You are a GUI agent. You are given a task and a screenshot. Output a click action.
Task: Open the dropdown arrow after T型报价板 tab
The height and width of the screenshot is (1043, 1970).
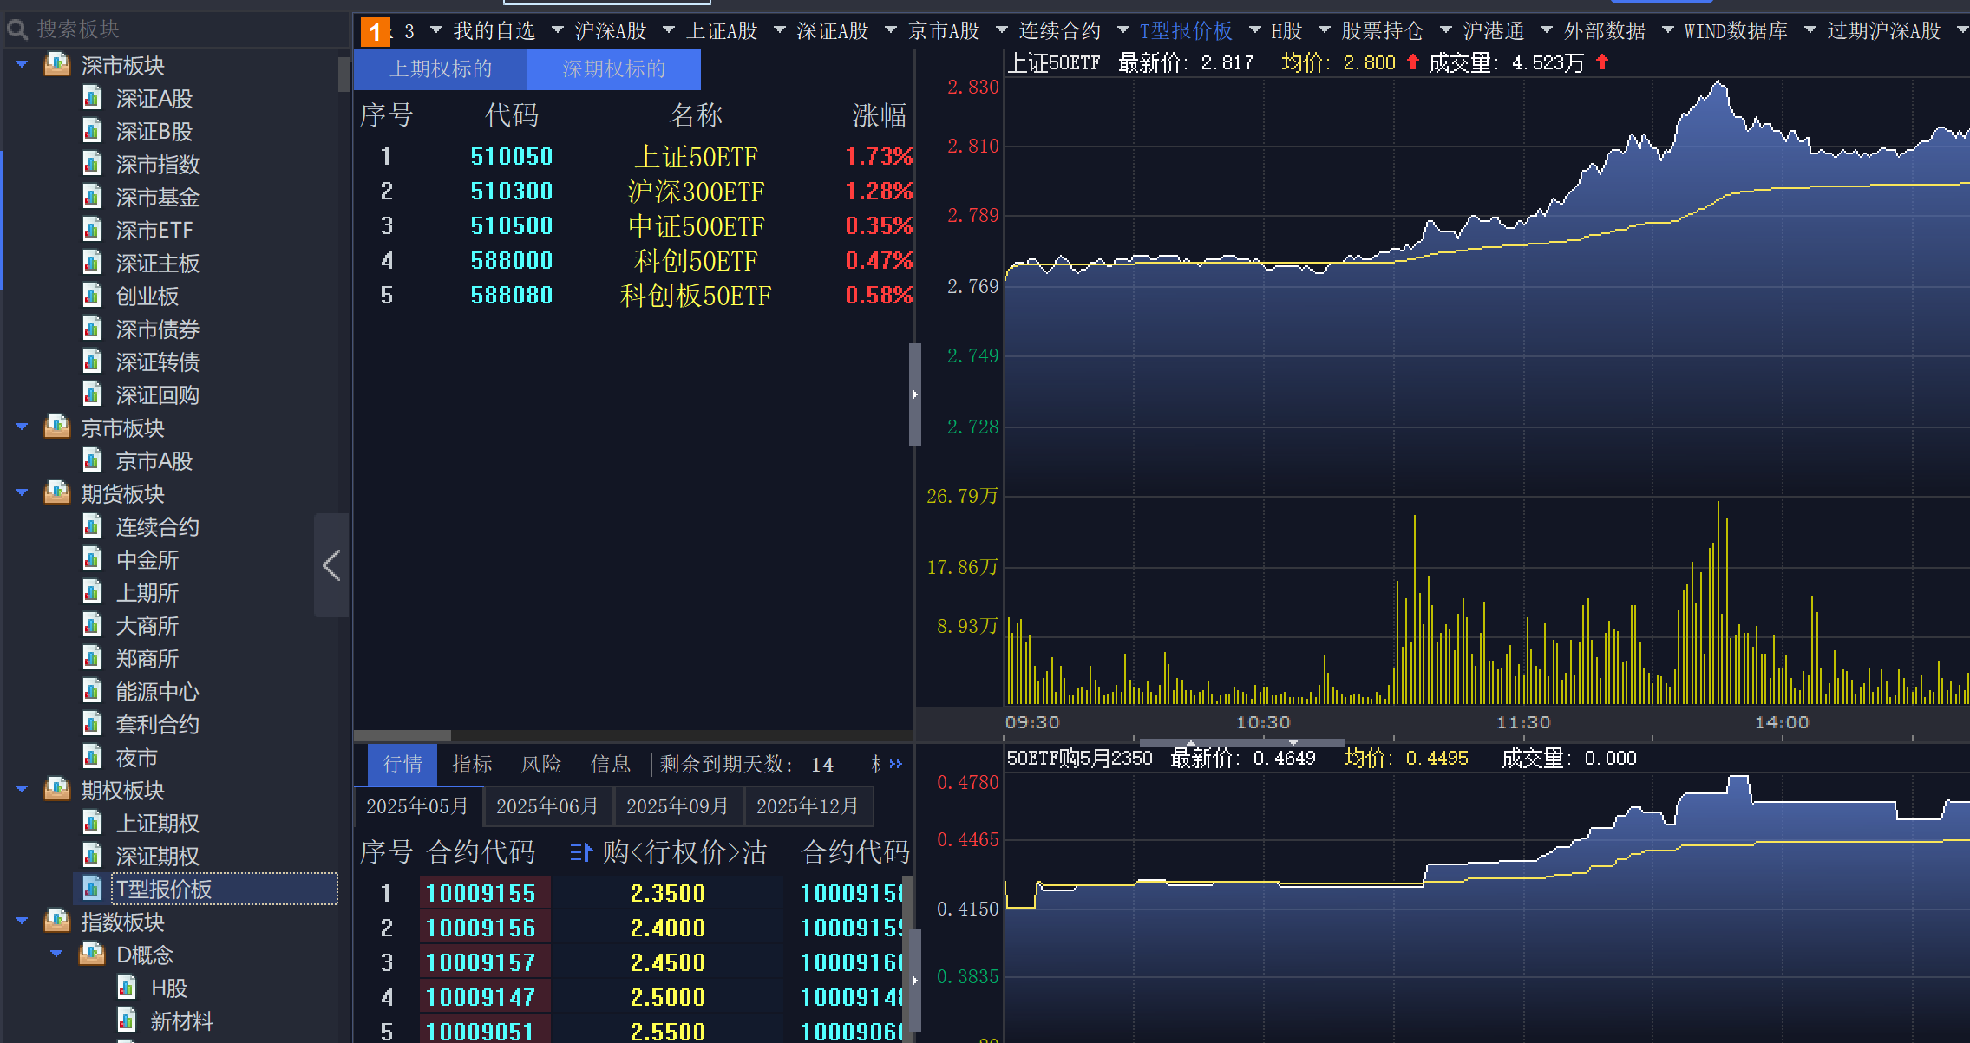click(1254, 30)
